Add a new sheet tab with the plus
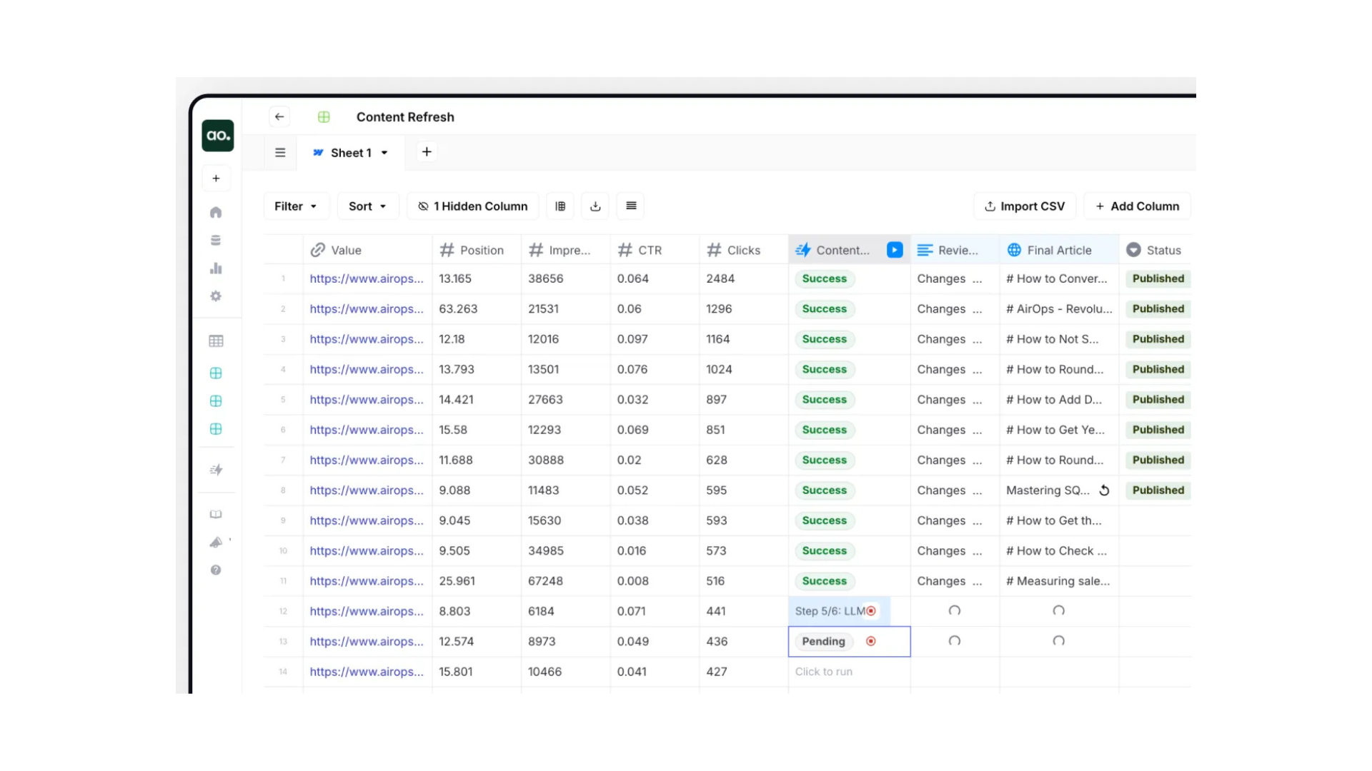Image resolution: width=1372 pixels, height=771 pixels. pos(427,152)
